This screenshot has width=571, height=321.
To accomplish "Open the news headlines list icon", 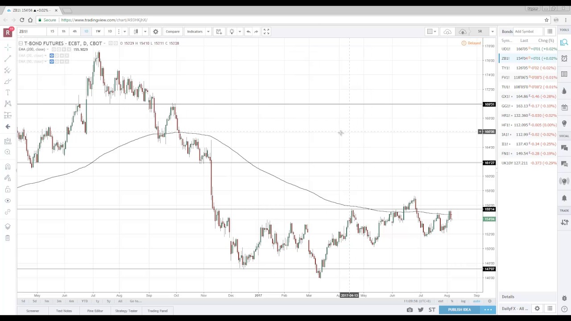I will pyautogui.click(x=564, y=74).
